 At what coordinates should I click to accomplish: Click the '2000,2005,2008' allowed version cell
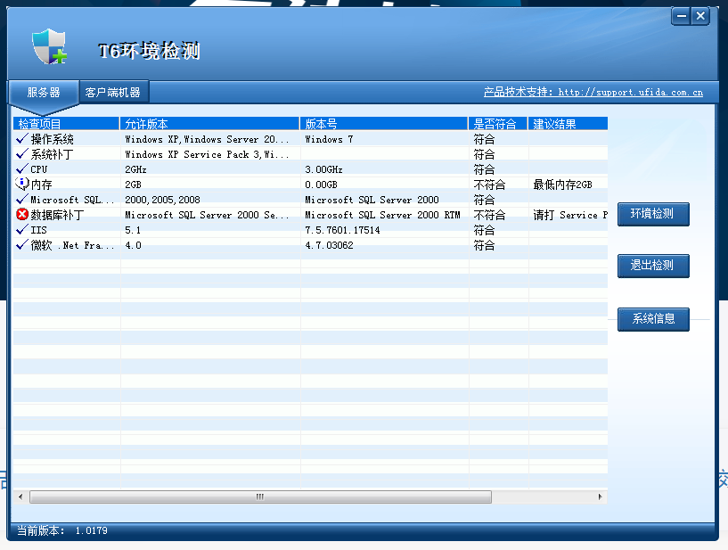[x=162, y=200]
